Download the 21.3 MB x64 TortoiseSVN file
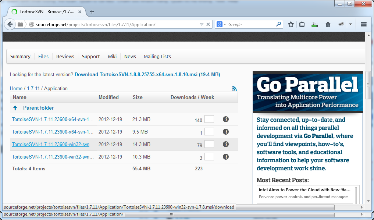Image resolution: width=374 pixels, height=220 pixels. 53,119
